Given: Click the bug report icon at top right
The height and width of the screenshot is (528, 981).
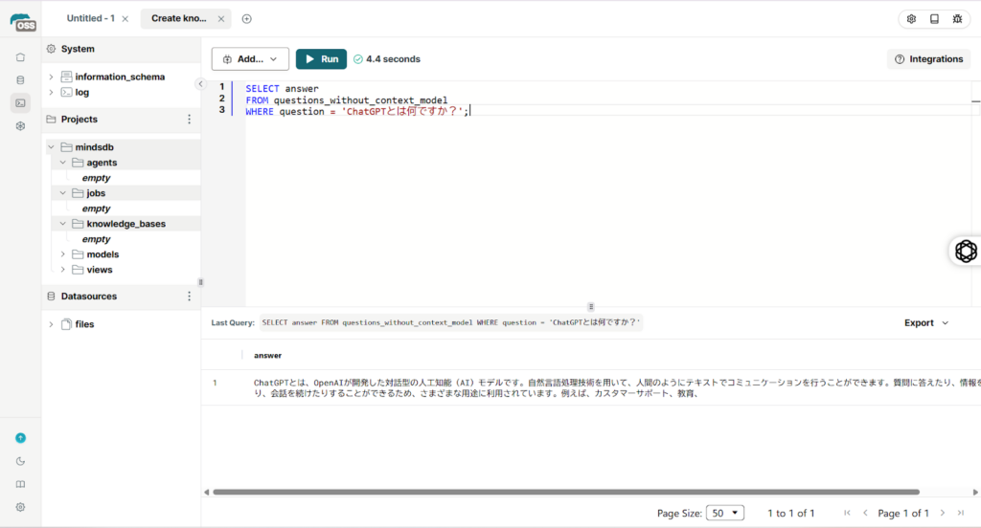Looking at the screenshot, I should (x=957, y=19).
